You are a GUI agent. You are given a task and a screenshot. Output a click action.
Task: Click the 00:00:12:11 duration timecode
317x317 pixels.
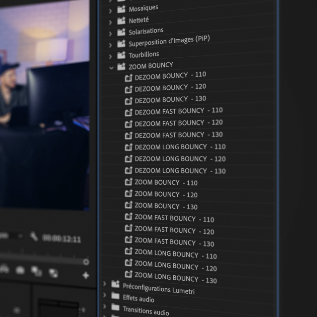click(62, 238)
